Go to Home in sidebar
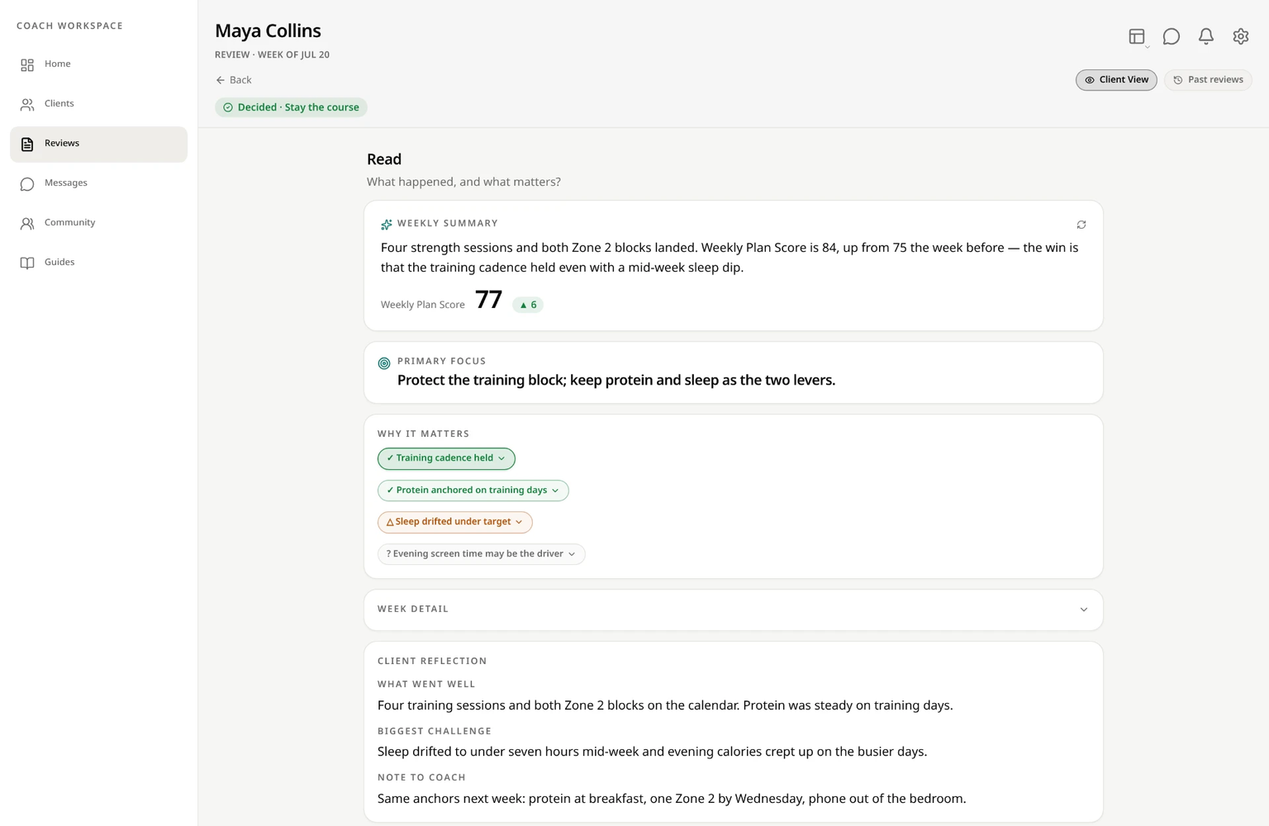The width and height of the screenshot is (1269, 826). [x=98, y=64]
